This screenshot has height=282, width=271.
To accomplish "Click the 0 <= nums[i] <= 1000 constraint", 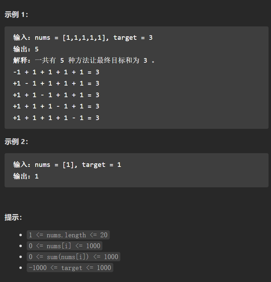I will tap(64, 246).
